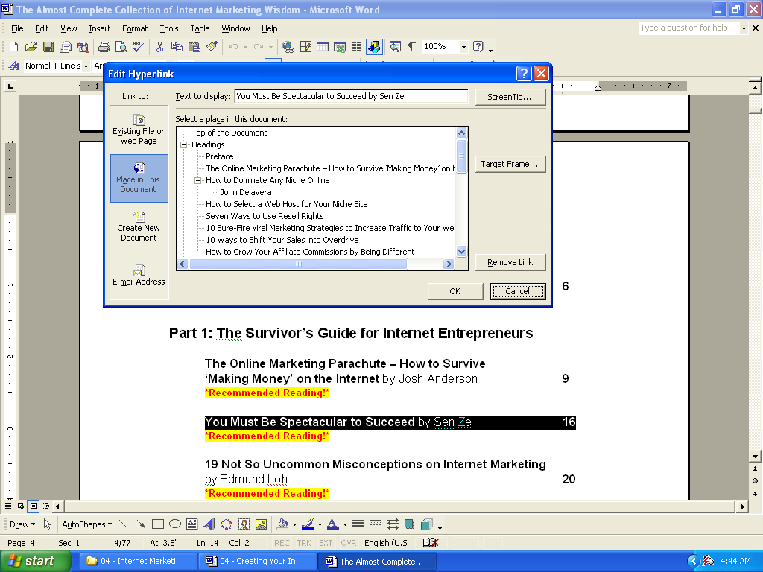Switch to E-mail Address link type
Image resolution: width=763 pixels, height=572 pixels.
coord(139,273)
